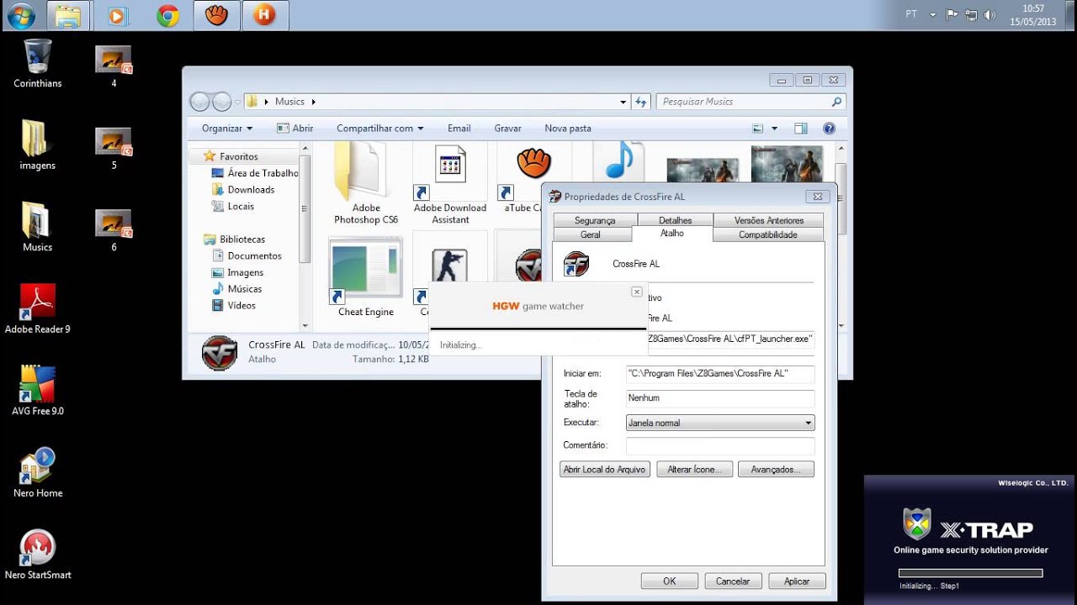1077x605 pixels.
Task: Click the Aplicar button
Action: click(797, 581)
